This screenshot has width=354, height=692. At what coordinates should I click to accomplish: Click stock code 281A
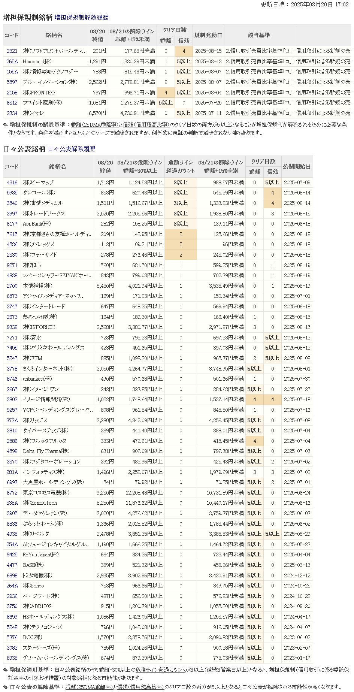[12, 472]
